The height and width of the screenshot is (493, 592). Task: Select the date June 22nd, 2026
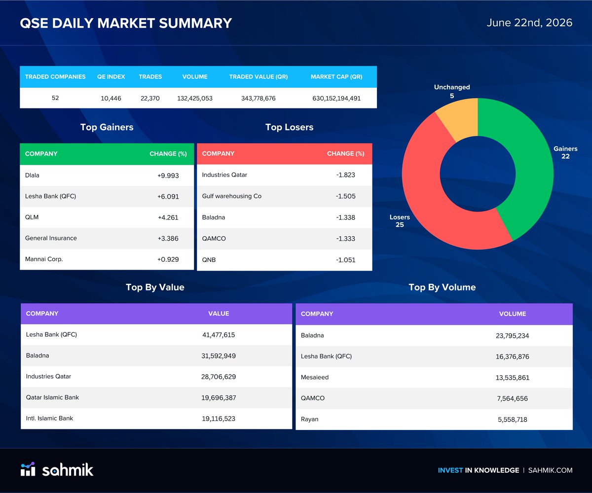click(529, 23)
